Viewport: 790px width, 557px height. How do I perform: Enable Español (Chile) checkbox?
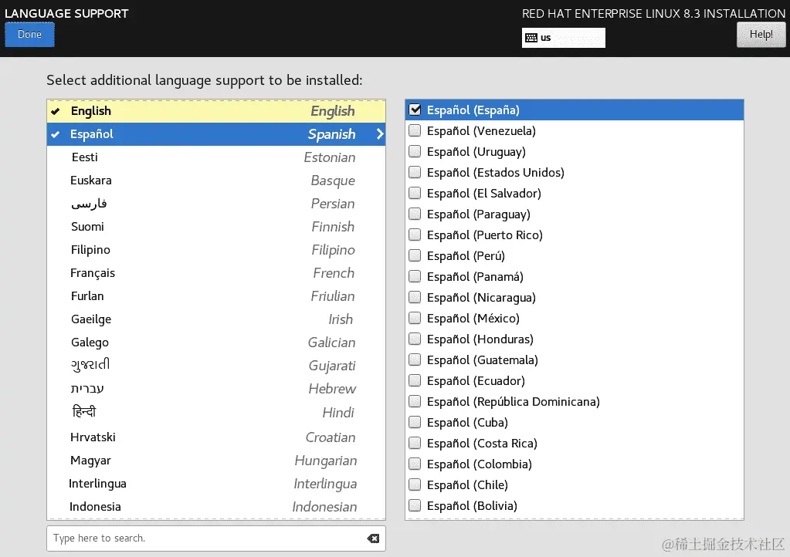415,484
